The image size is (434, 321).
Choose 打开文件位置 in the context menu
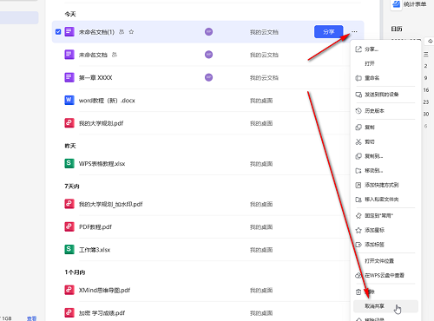(385, 261)
